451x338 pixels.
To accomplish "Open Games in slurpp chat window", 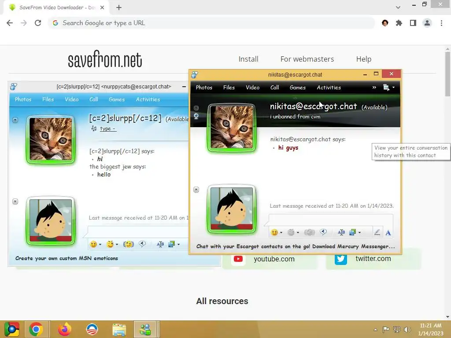I will [117, 99].
